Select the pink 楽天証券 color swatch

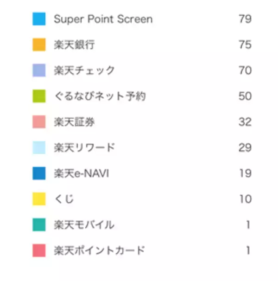39,122
